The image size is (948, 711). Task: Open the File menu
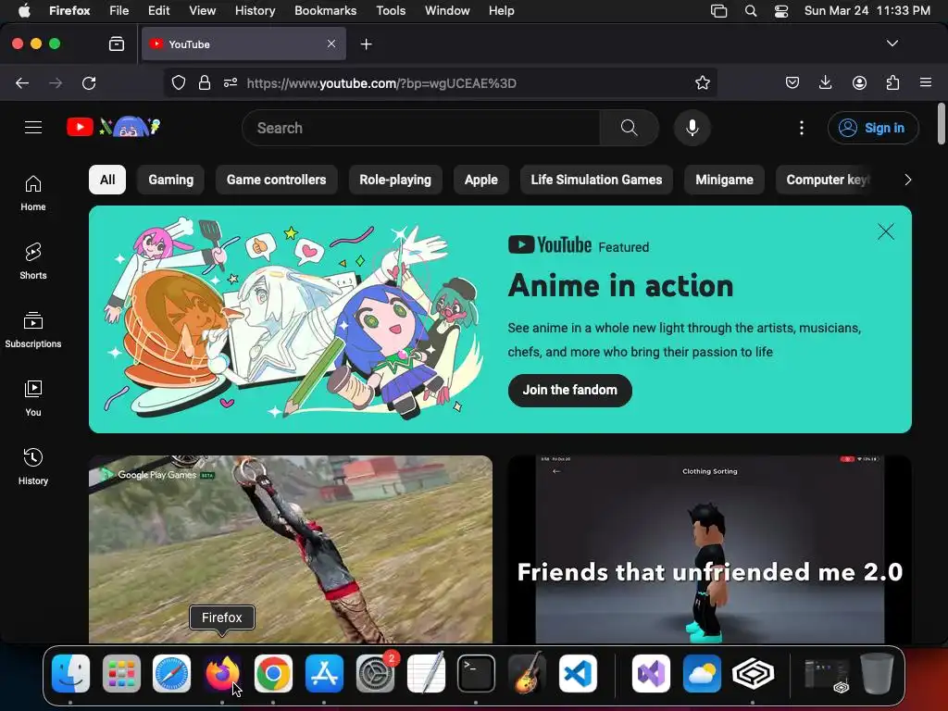point(119,10)
